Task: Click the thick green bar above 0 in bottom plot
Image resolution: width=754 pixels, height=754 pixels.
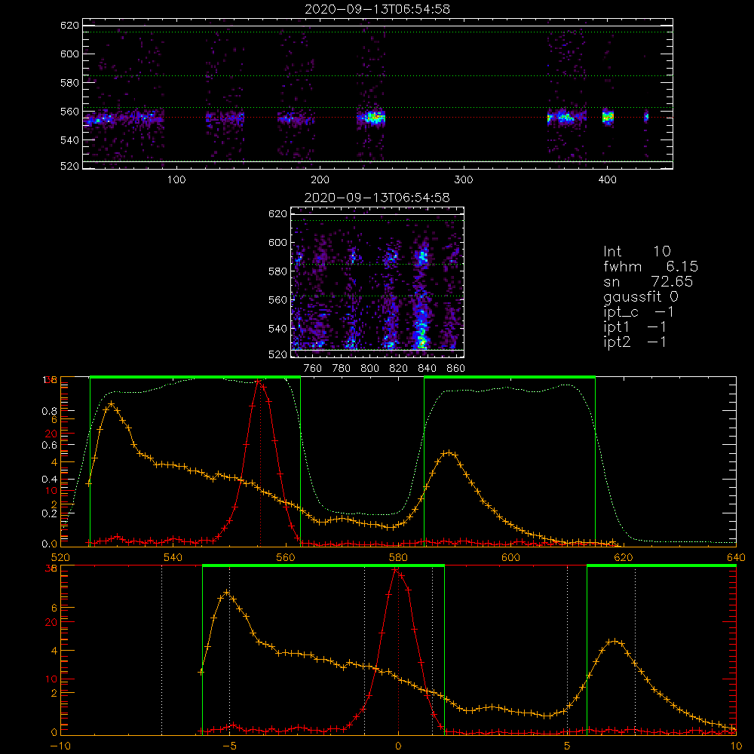Action: pyautogui.click(x=323, y=566)
